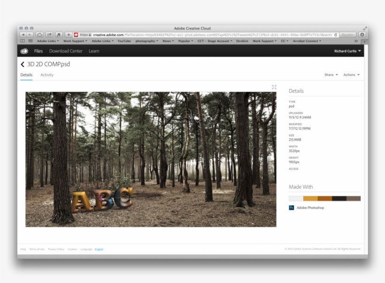Click the English language link in footer
The width and height of the screenshot is (385, 283).
pyautogui.click(x=99, y=249)
